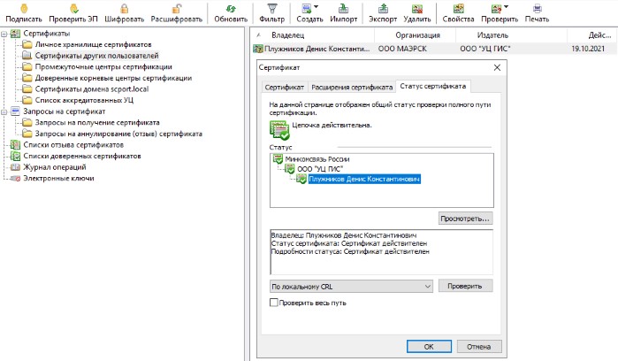Collapse the Сертификаты tree node
This screenshot has width=618, height=361.
5,34
